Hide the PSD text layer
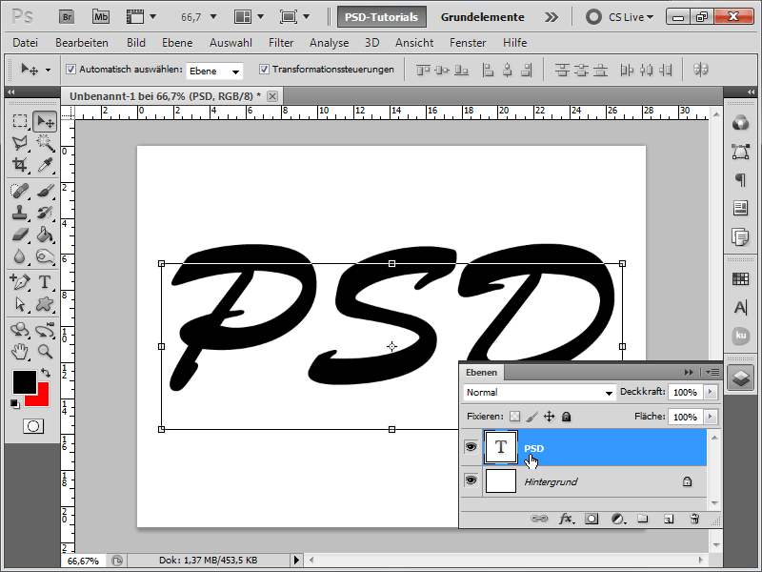The width and height of the screenshot is (762, 572). coord(471,446)
